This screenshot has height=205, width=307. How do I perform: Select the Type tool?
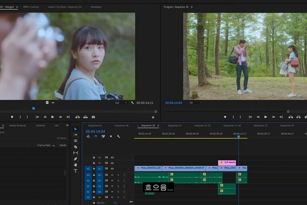pyautogui.click(x=76, y=171)
